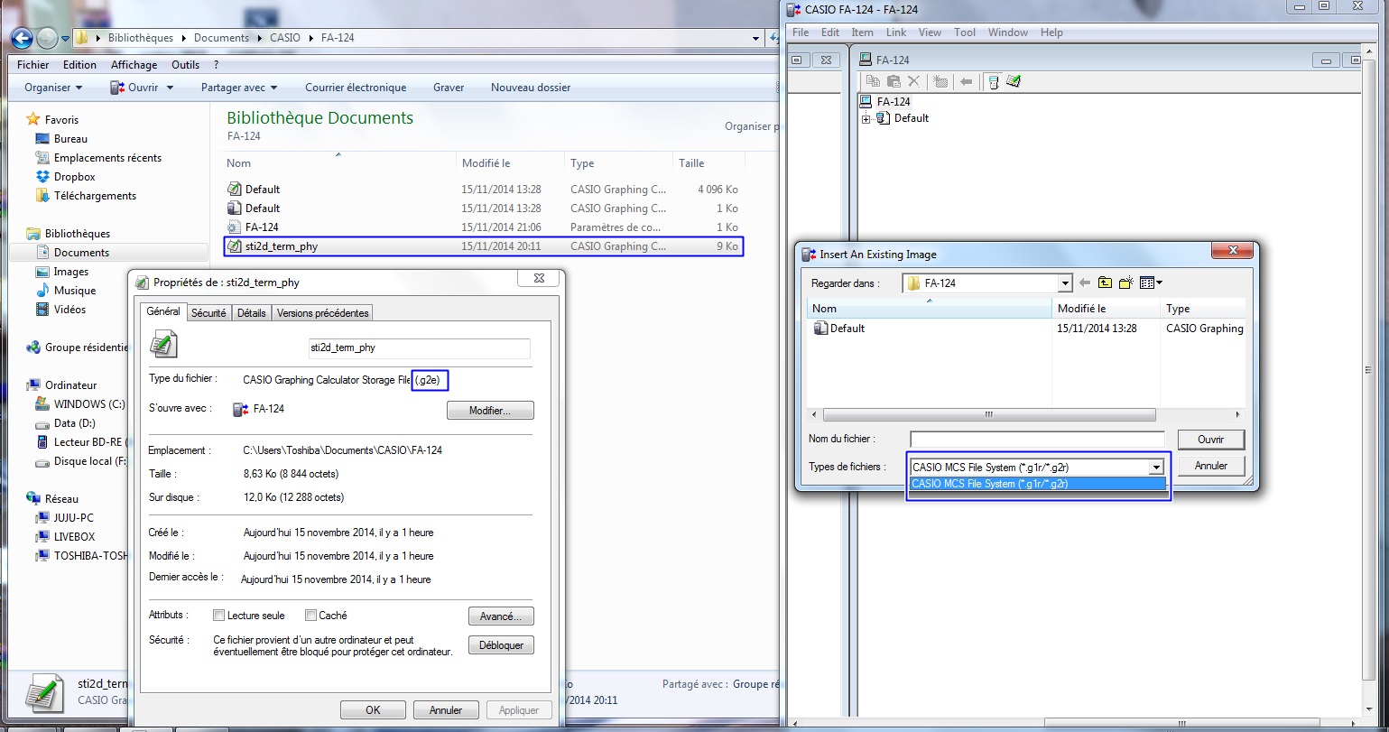
Task: Click the Modifier... button
Action: [490, 411]
